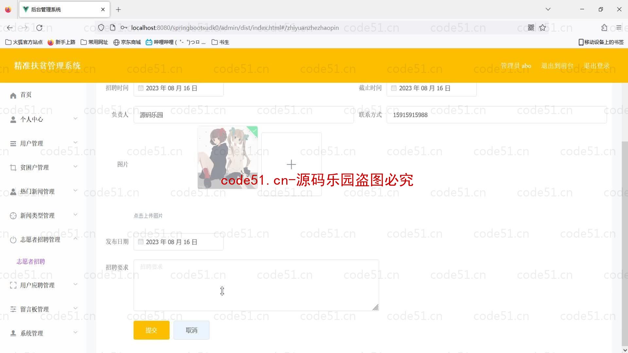Open the list all tabs dropdown
Screen dimensions: 628x353
tap(548, 9)
